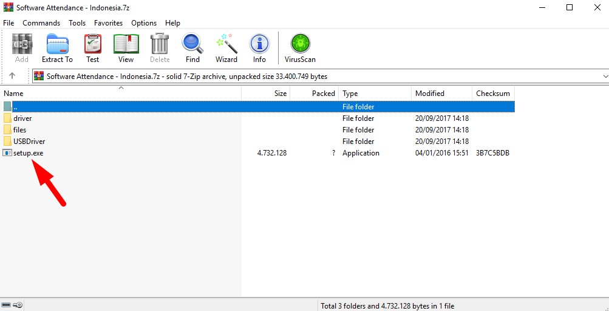Viewport: 609px width, 311px height.
Task: Sort by Modified column header
Action: (x=441, y=94)
